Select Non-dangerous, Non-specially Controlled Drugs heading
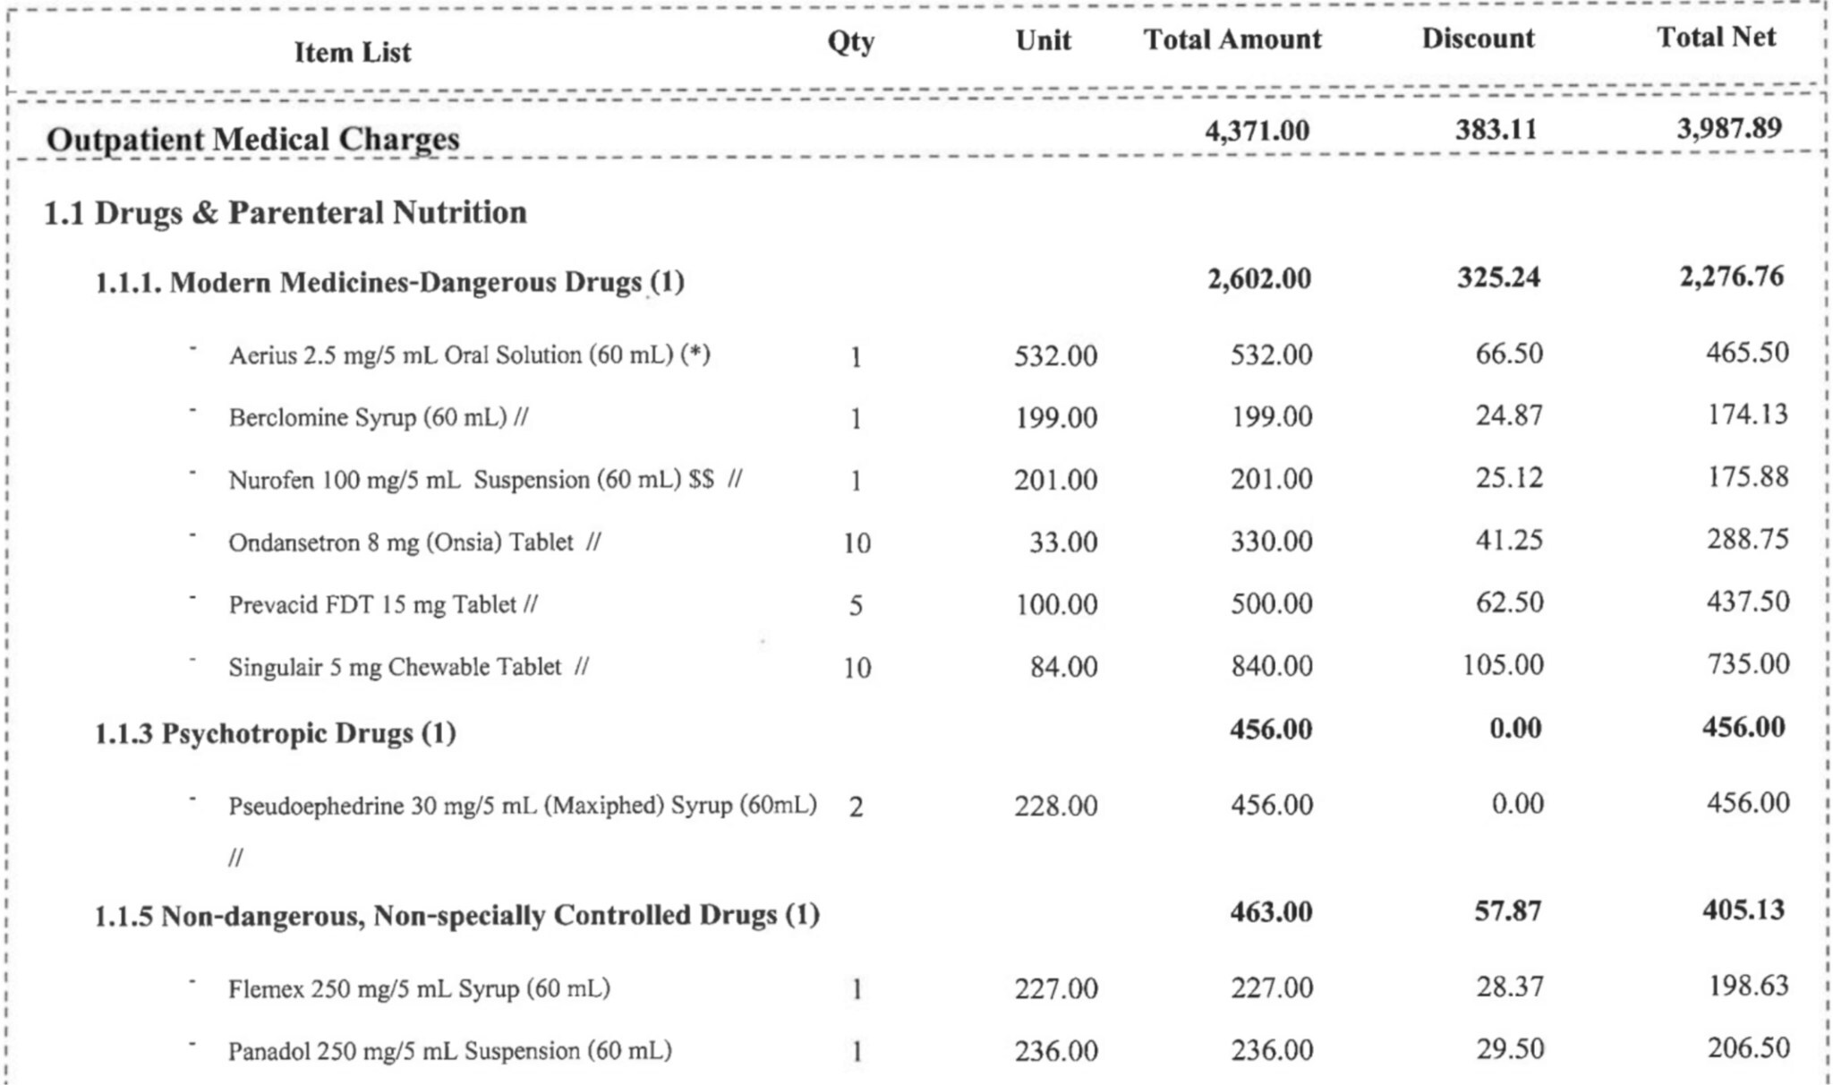This screenshot has width=1833, height=1085. (456, 916)
